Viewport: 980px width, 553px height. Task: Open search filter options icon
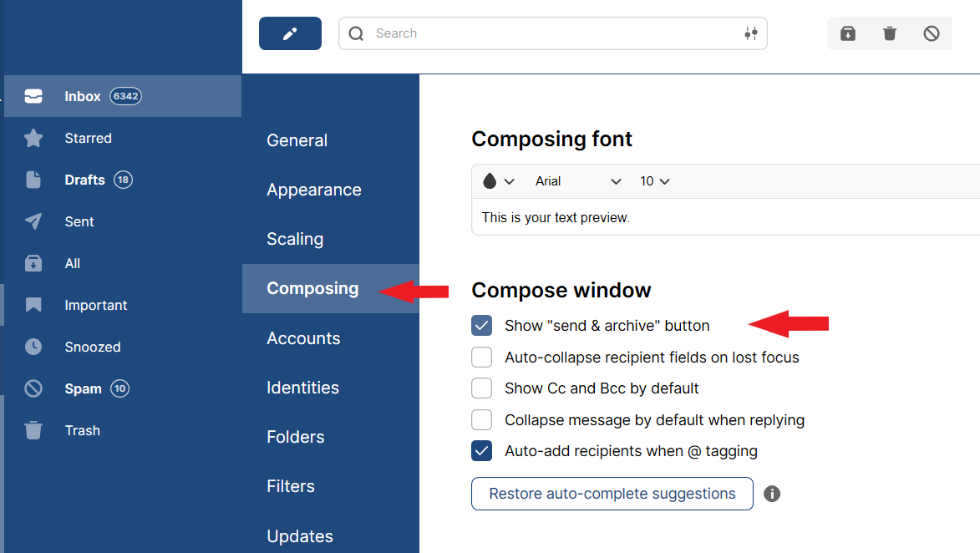(x=750, y=33)
